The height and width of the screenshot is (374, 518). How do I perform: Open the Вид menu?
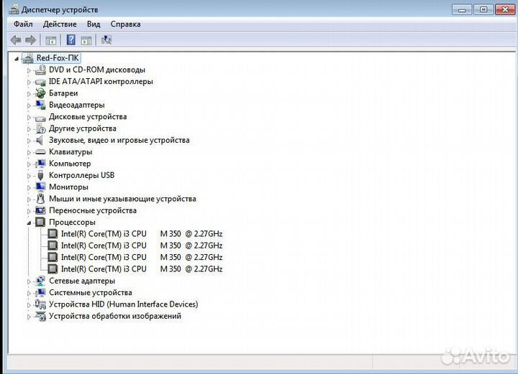94,24
